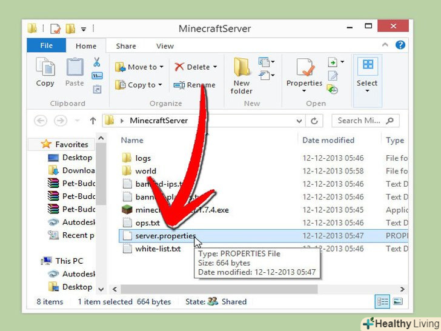Click the History icon in Open group
This screenshot has width=441, height=331.
tap(333, 90)
